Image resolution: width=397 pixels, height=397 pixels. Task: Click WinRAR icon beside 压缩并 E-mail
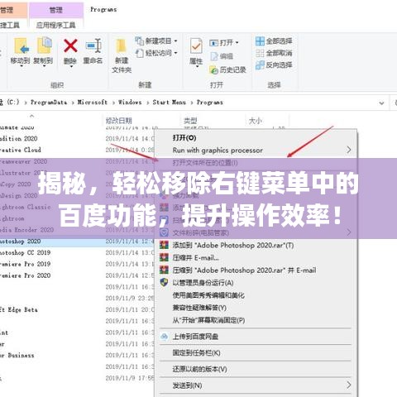click(x=164, y=257)
